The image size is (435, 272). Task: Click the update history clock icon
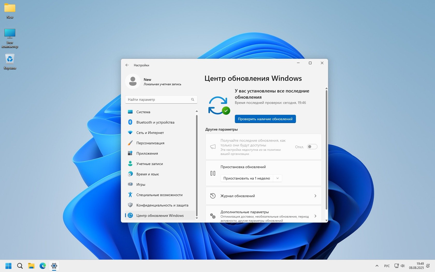click(x=213, y=196)
